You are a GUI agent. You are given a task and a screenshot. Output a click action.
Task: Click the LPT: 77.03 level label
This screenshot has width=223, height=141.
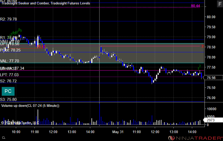(9, 75)
